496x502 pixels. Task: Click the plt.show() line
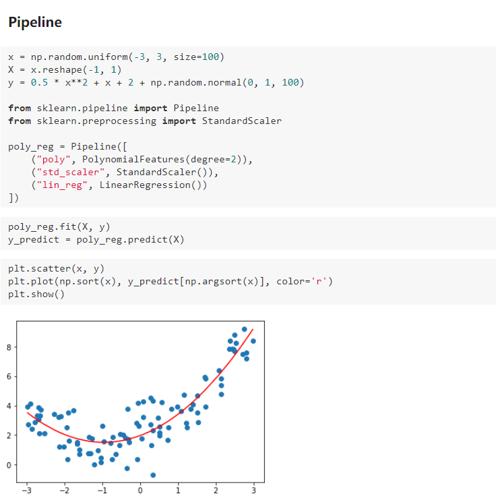tap(36, 294)
